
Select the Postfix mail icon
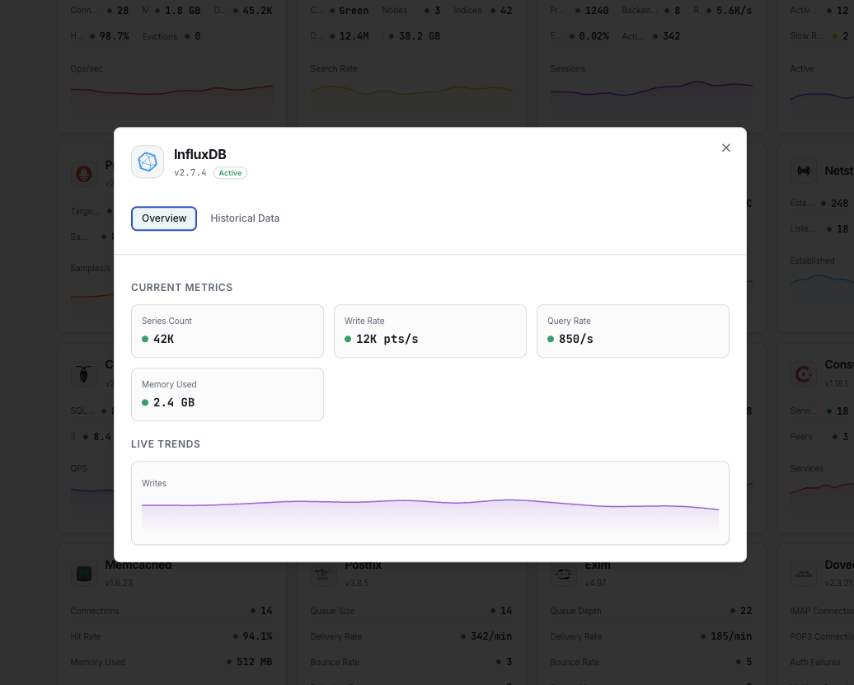coord(323,574)
